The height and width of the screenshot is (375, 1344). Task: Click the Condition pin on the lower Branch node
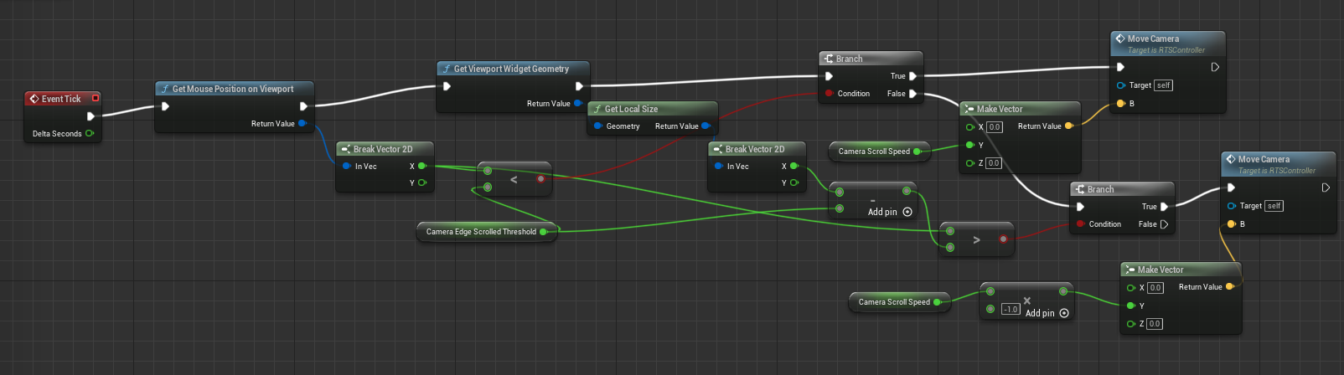tap(1080, 224)
